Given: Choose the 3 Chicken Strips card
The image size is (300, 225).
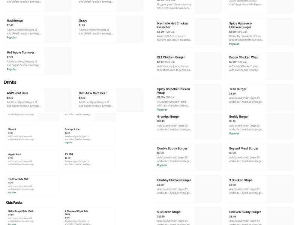Looking at the screenshot, I should pos(260,189).
